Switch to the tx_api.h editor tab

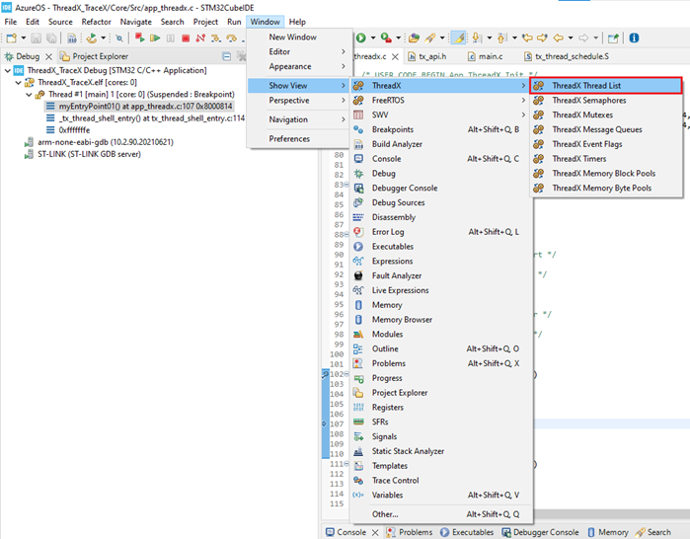tap(427, 56)
